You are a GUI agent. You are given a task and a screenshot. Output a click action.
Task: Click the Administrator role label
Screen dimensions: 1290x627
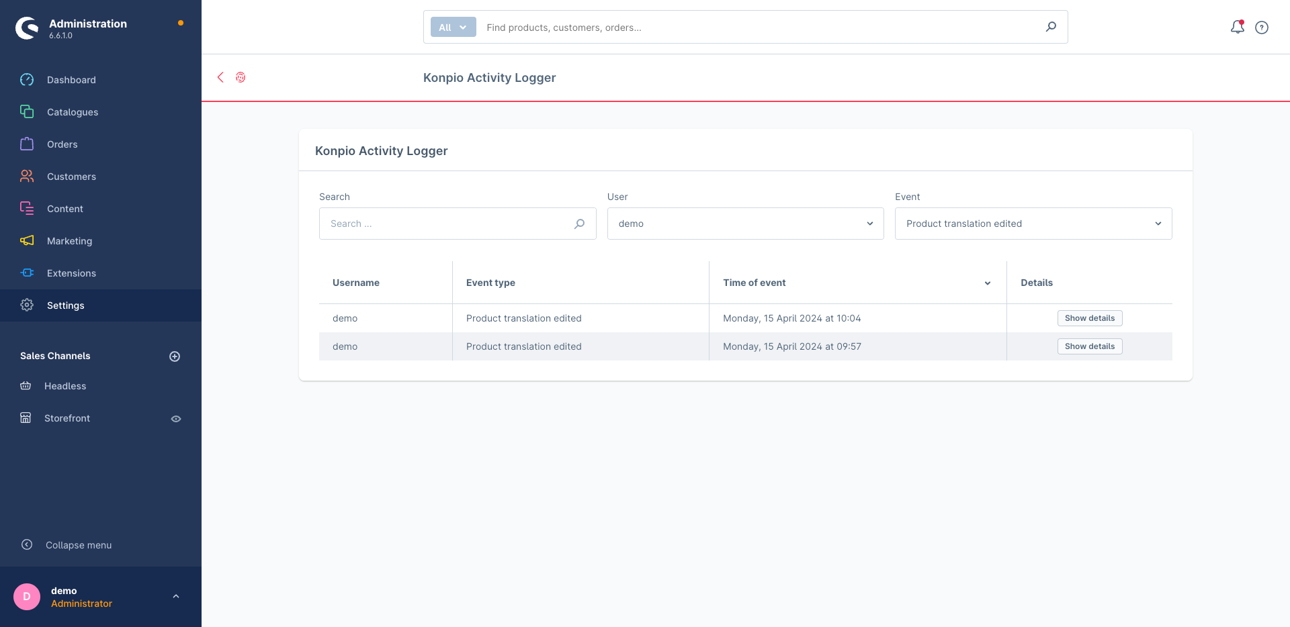(x=81, y=604)
